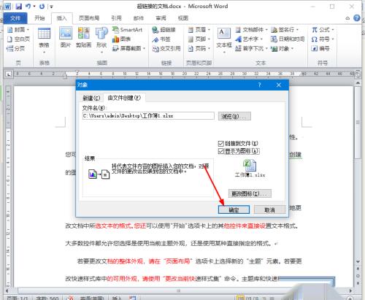Switch to the Page Layout (页面布局) tab

tap(89, 18)
